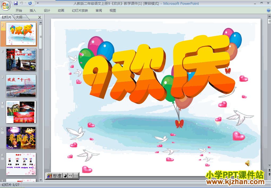
Task: Toggle the IME punctuation mode button
Action: [x=70, y=176]
